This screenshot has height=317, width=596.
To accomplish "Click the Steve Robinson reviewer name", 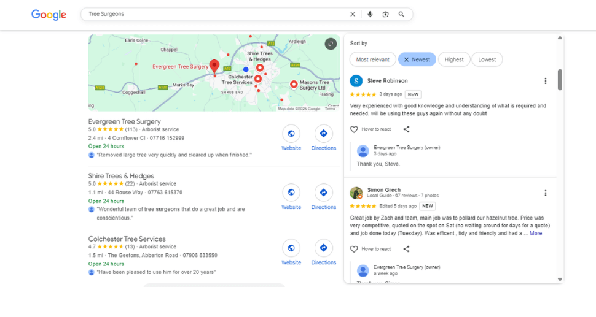I will [387, 81].
